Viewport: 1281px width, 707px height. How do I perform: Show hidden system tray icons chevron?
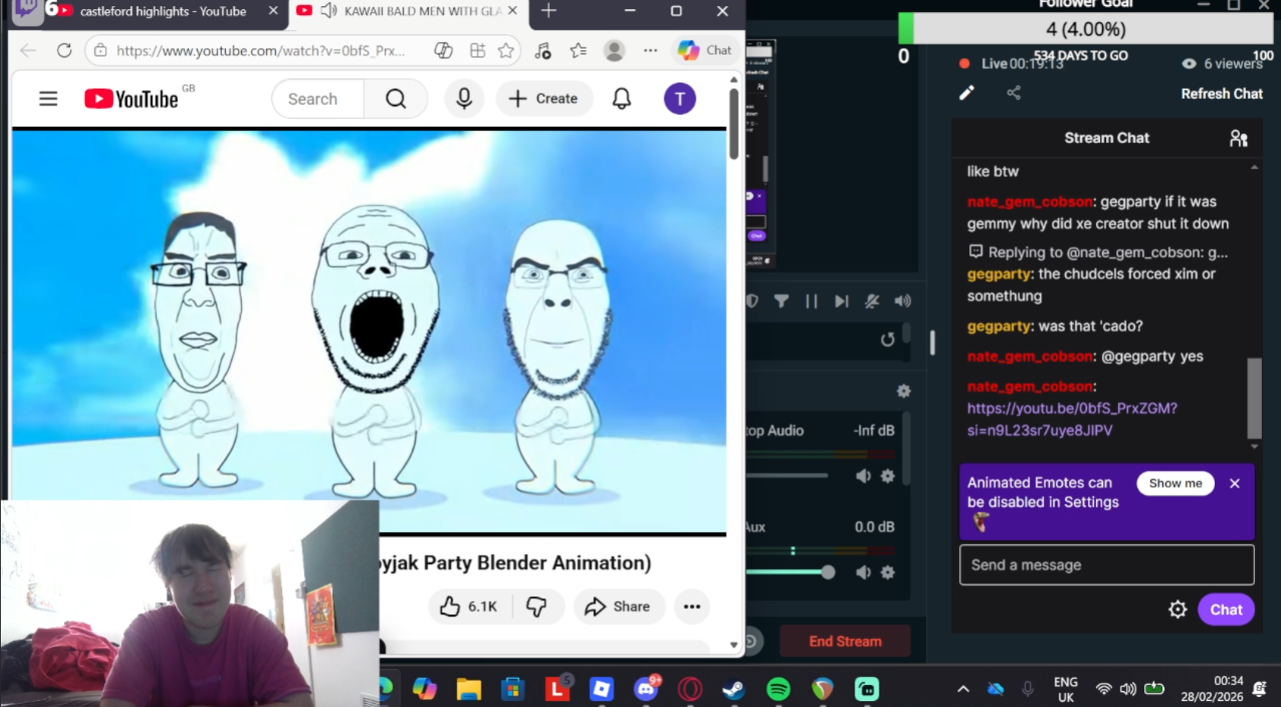pyautogui.click(x=963, y=690)
